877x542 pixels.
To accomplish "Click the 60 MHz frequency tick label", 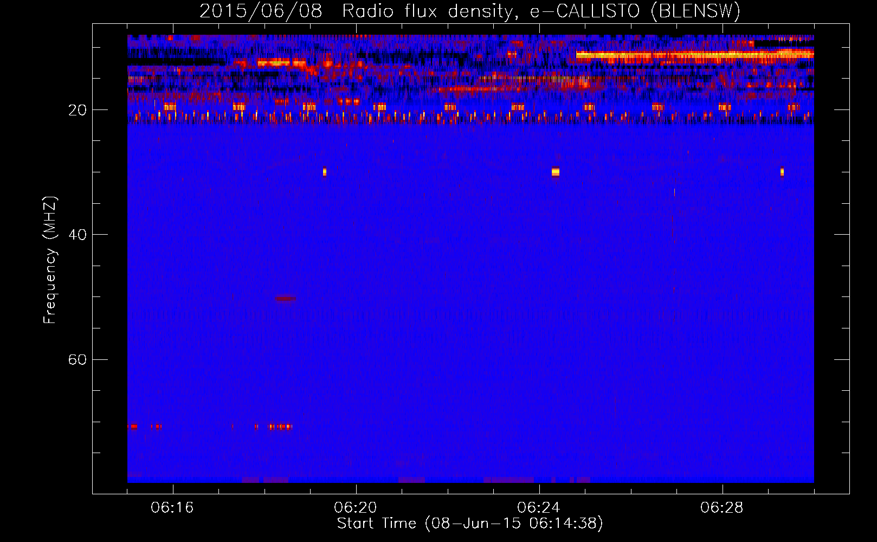I will click(x=78, y=360).
